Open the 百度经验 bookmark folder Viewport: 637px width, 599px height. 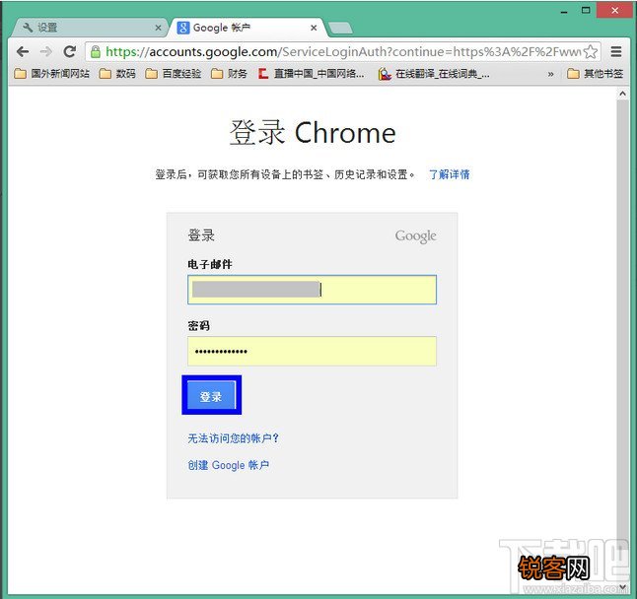(x=174, y=74)
